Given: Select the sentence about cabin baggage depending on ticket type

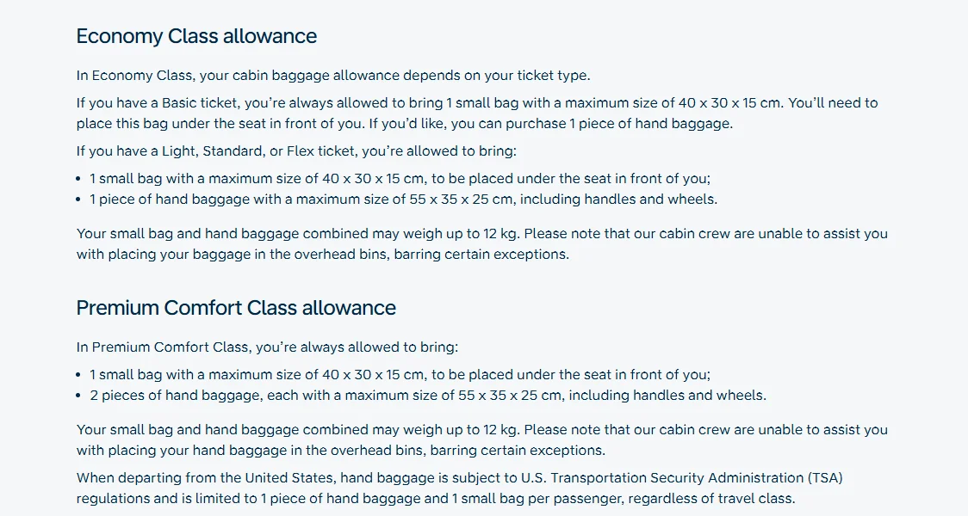Looking at the screenshot, I should [333, 76].
